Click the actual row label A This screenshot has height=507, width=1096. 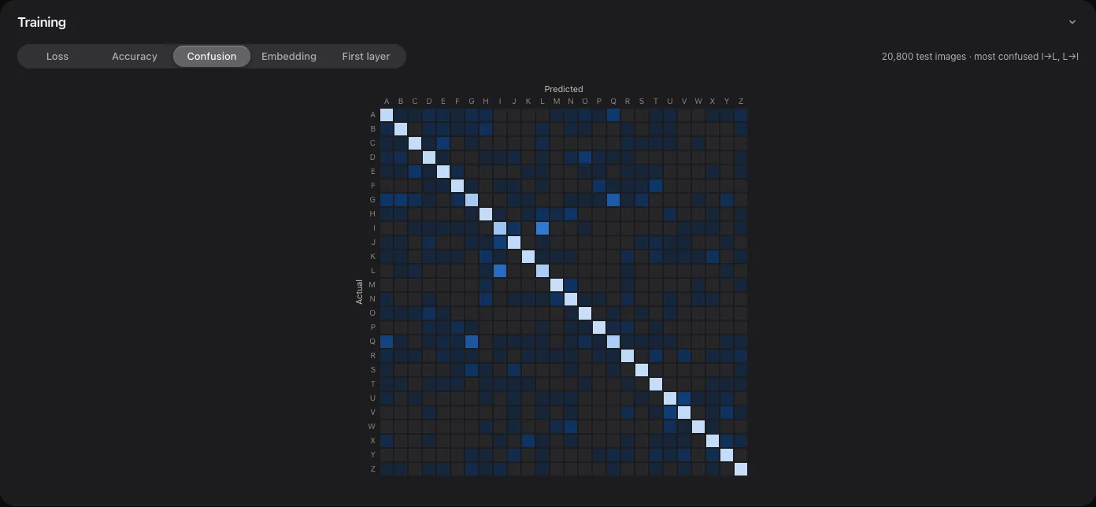pos(373,115)
